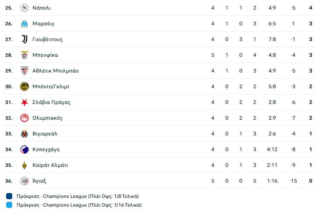Open the Γιουβέντους team link
Screen dimensions: 315x211
tap(48, 39)
